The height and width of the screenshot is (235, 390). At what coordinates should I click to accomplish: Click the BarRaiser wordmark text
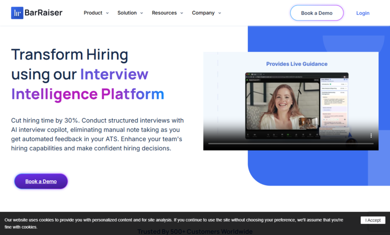pos(44,13)
